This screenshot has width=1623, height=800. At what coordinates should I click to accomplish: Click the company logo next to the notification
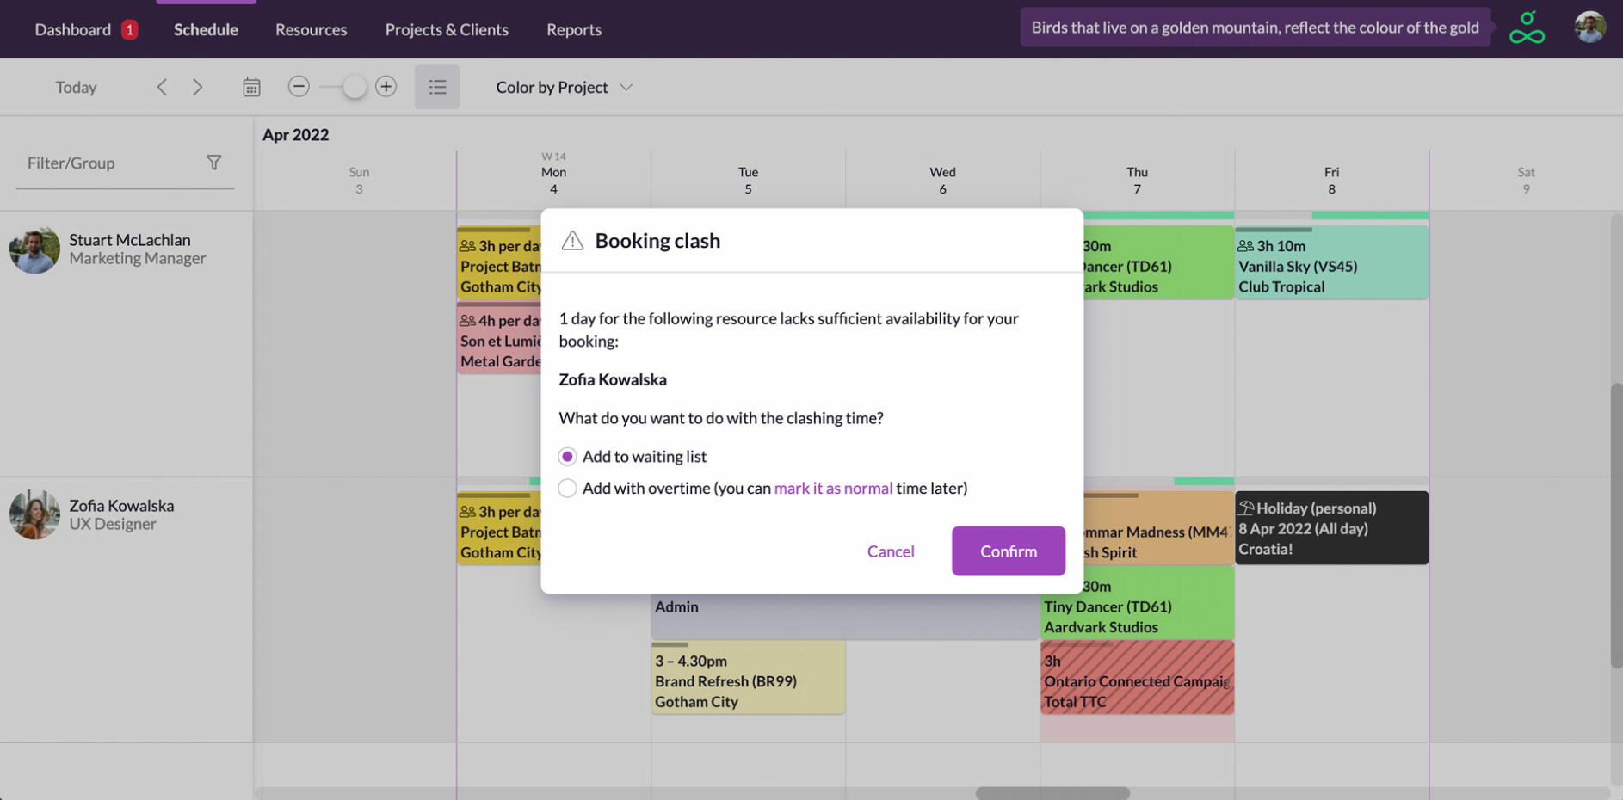coord(1527,27)
